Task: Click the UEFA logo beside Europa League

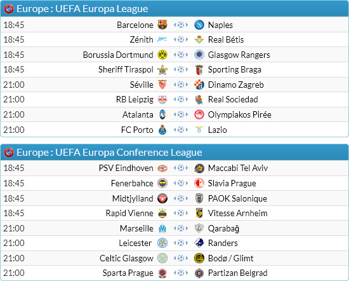Action: click(9, 9)
